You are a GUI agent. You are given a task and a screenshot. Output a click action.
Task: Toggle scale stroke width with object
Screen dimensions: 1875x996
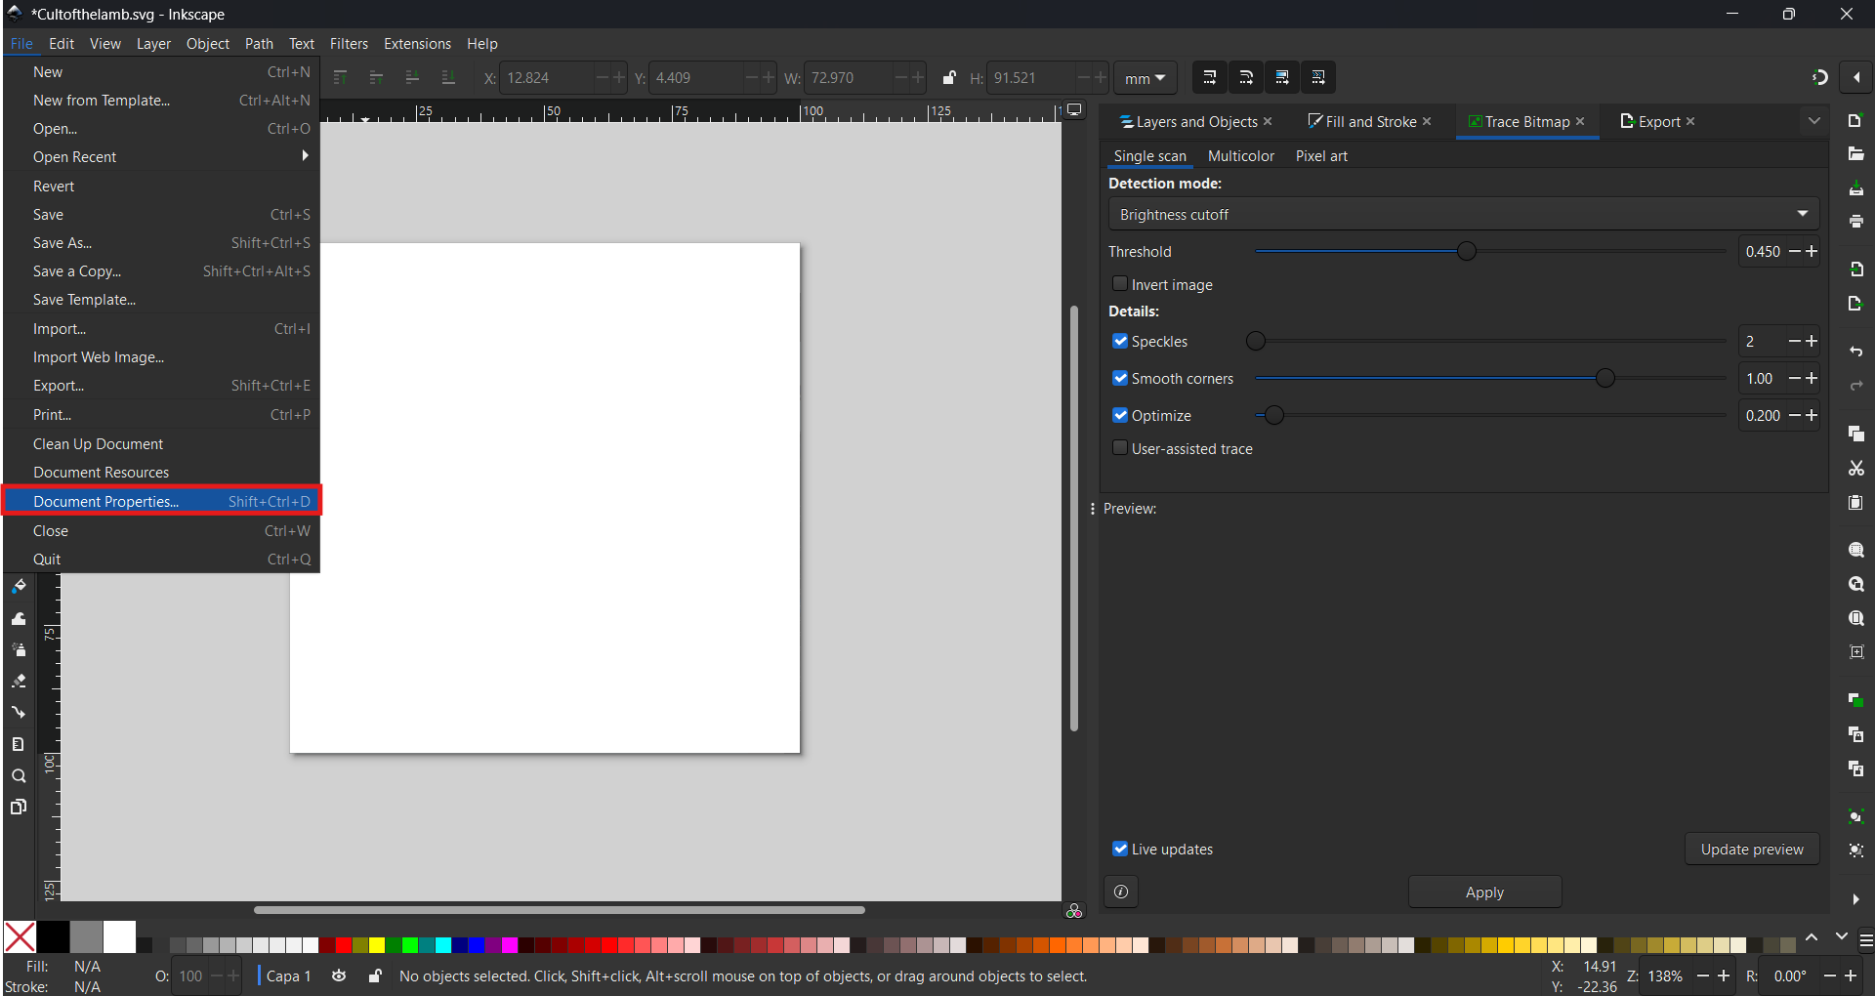[1209, 77]
